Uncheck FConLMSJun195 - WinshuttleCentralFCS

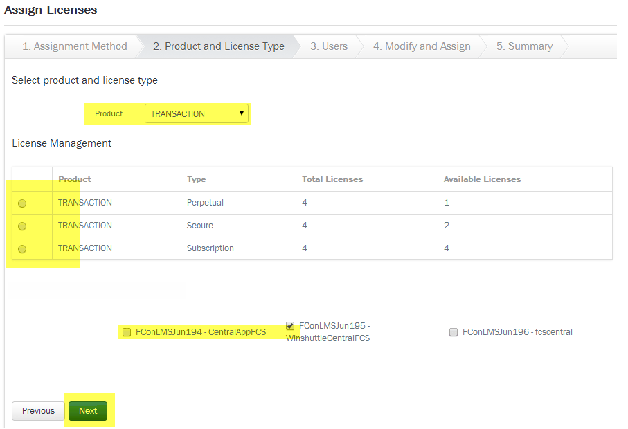(x=289, y=325)
